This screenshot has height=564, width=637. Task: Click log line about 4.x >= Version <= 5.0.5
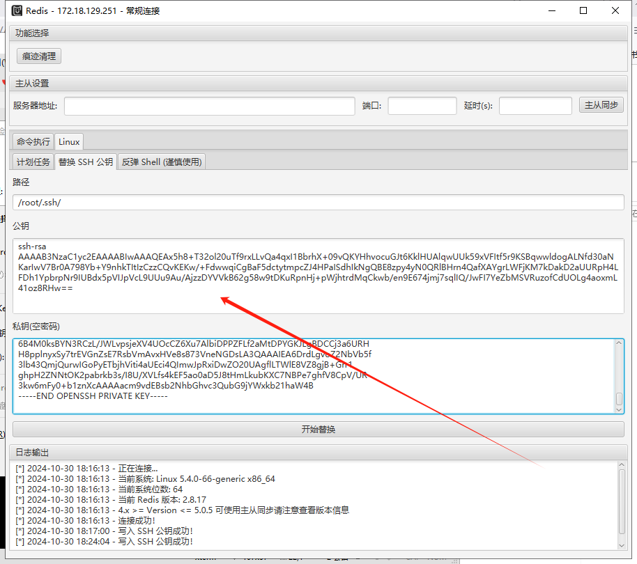[x=183, y=510]
